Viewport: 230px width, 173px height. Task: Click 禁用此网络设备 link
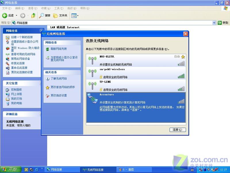point(20,59)
